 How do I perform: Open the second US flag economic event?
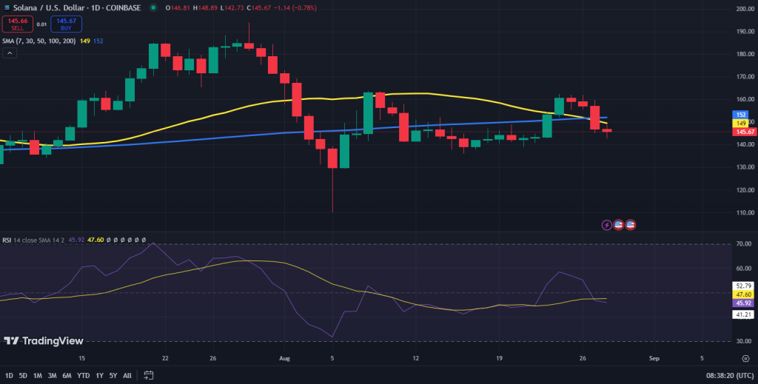(630, 225)
